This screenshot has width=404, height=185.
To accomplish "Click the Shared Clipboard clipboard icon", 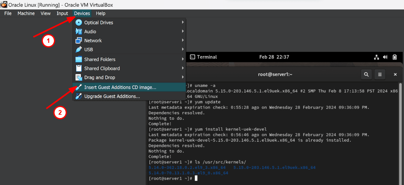I will point(79,68).
